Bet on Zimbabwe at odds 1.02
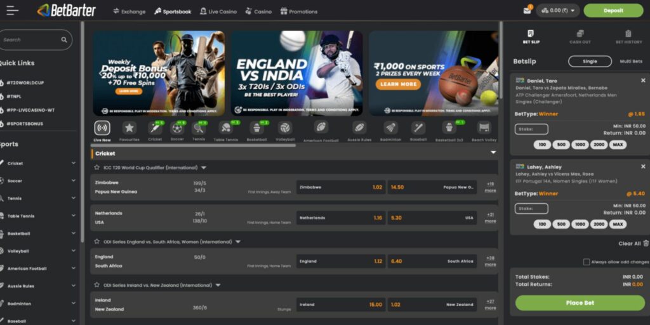Image resolution: width=650 pixels, height=325 pixels. pos(341,187)
